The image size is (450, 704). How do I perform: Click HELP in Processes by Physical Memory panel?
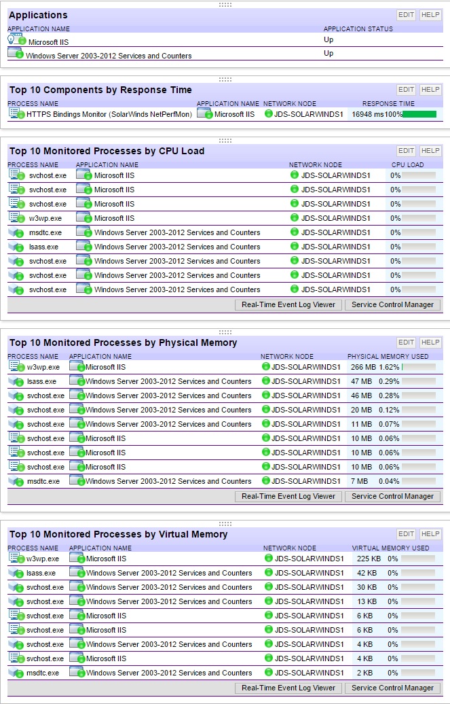(x=430, y=342)
